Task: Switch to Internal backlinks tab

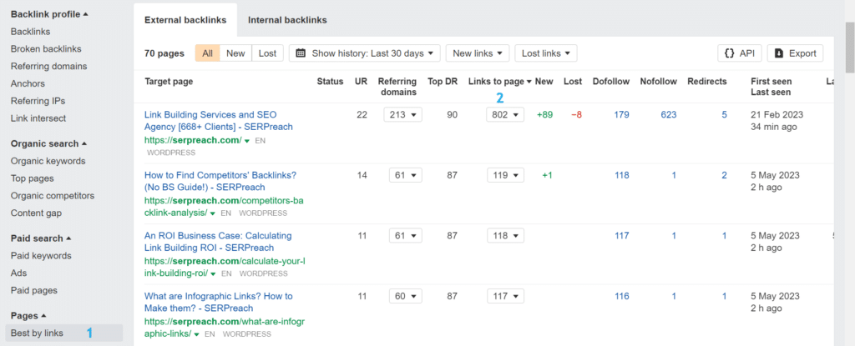Action: point(287,20)
